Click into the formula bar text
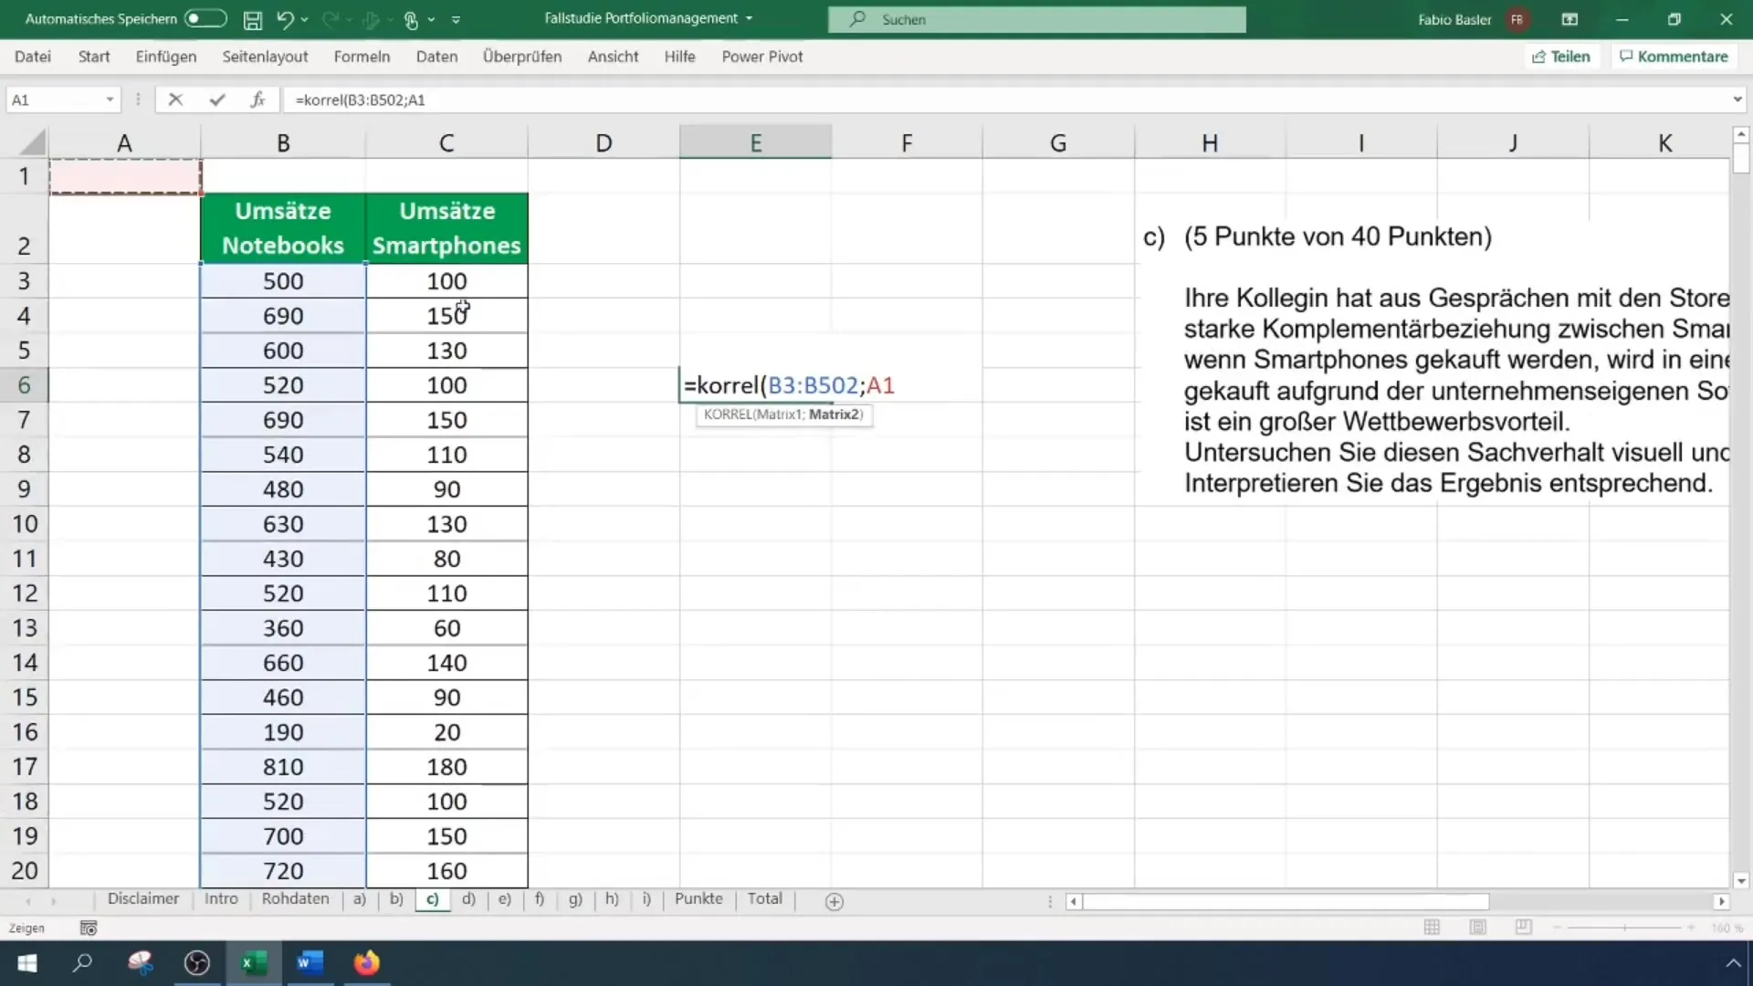Viewport: 1753px width, 986px height. 1004,100
